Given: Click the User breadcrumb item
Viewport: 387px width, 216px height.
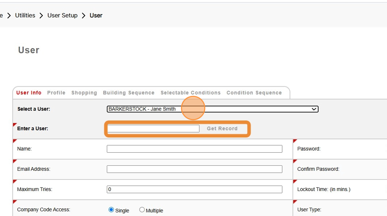Looking at the screenshot, I should click(96, 15).
